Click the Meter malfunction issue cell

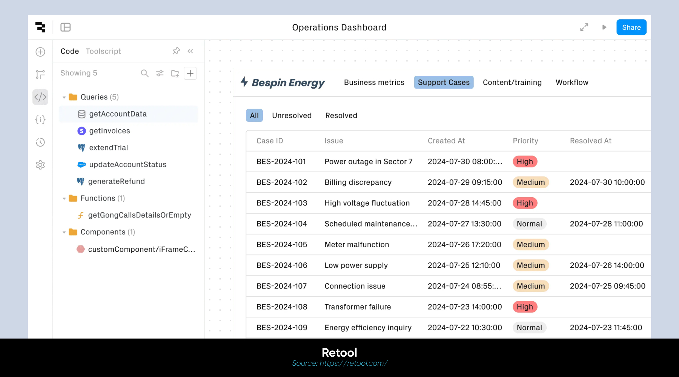[357, 244]
